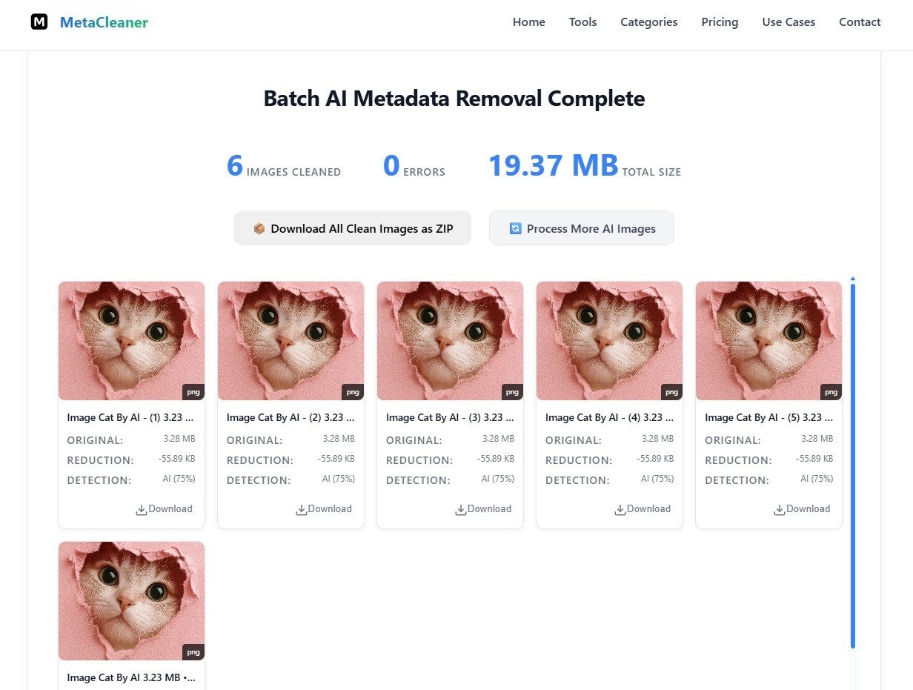The width and height of the screenshot is (913, 690).
Task: Click the Process More AI Images button
Action: click(x=581, y=228)
